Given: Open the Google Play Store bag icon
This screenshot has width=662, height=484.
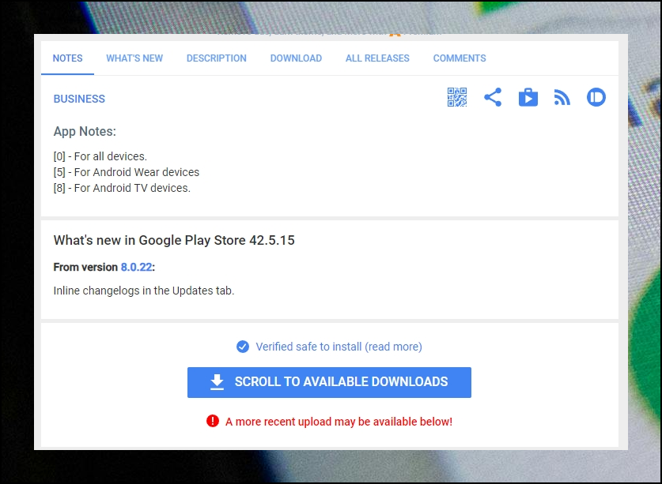Looking at the screenshot, I should pyautogui.click(x=528, y=97).
